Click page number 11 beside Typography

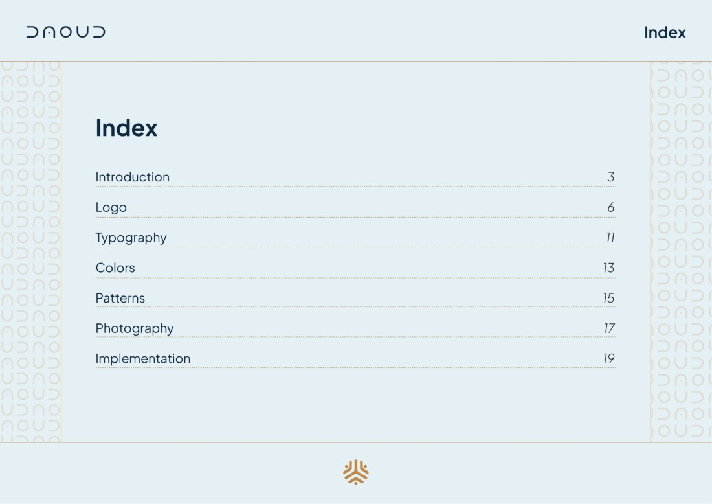[x=610, y=238]
